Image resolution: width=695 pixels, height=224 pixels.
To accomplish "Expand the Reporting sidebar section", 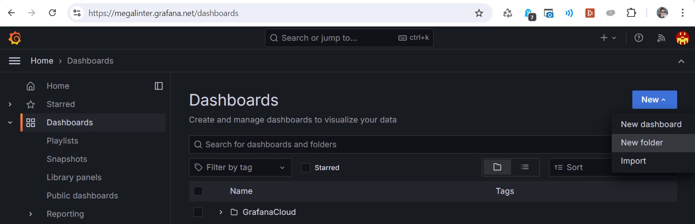I will point(31,214).
